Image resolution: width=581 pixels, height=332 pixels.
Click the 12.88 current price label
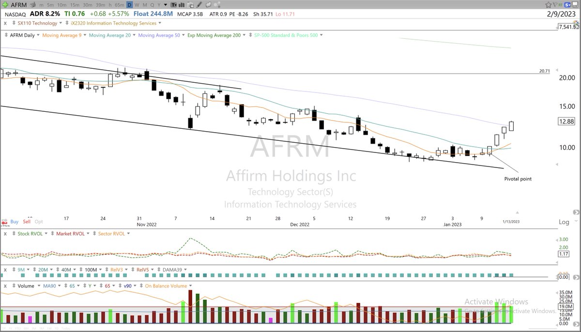[566, 121]
